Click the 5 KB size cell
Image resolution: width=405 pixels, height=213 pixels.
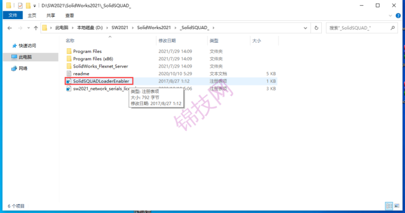271,74
